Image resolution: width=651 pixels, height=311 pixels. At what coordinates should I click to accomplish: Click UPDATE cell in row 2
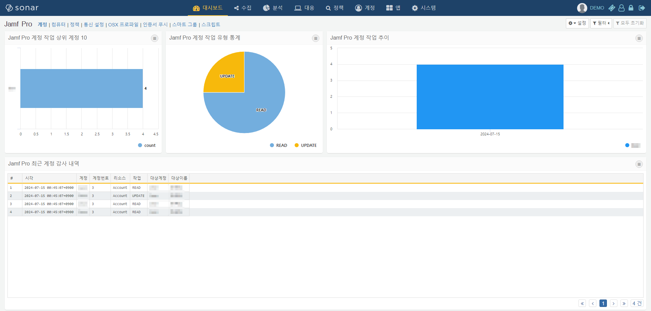coord(138,196)
